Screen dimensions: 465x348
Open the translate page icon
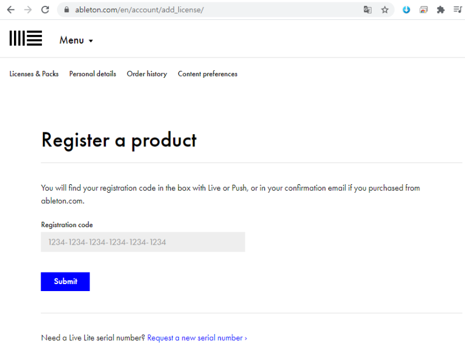[367, 10]
